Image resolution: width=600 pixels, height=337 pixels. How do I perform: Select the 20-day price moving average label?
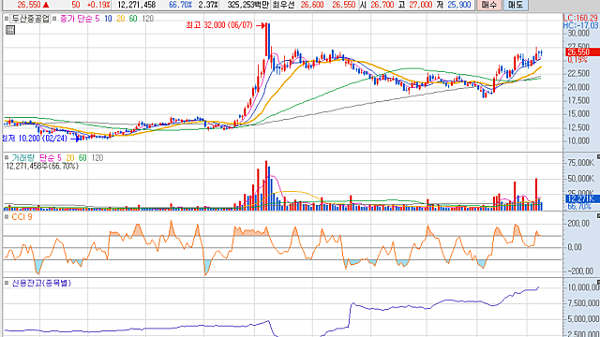(121, 19)
